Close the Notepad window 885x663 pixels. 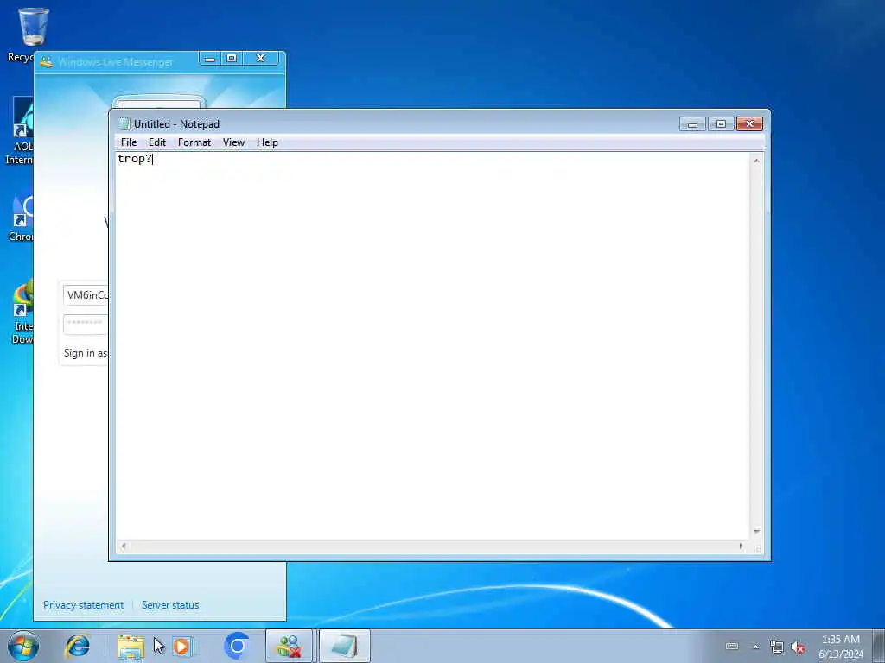[x=749, y=124]
